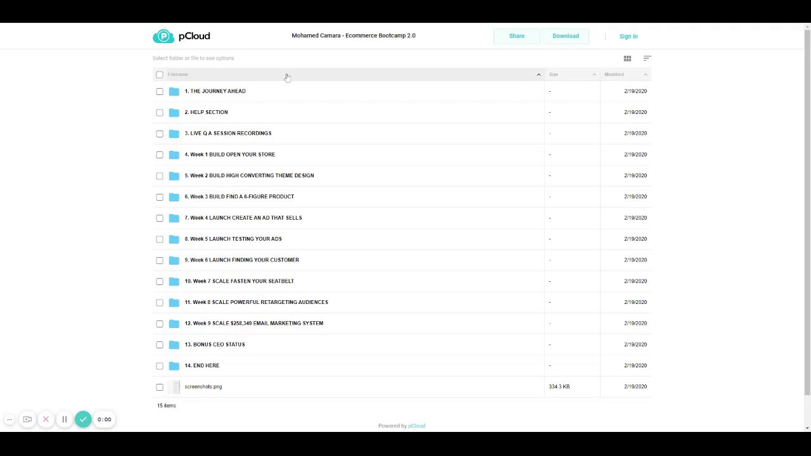
Task: Click the screenshots.png file icon
Action: [176, 387]
